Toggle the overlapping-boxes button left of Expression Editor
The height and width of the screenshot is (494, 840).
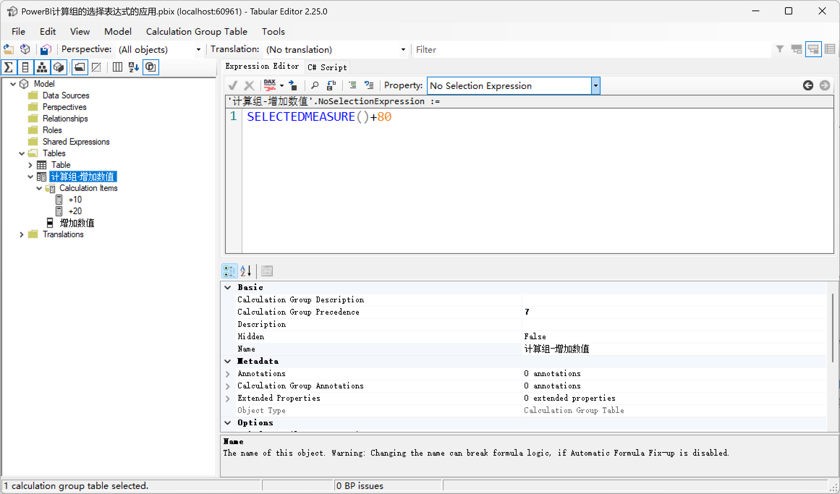click(150, 67)
